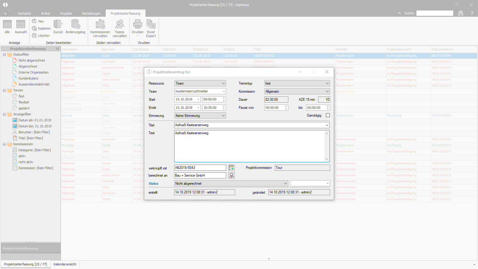478x269 pixels.
Task: Open the Änderungslog
Action: click(x=75, y=27)
